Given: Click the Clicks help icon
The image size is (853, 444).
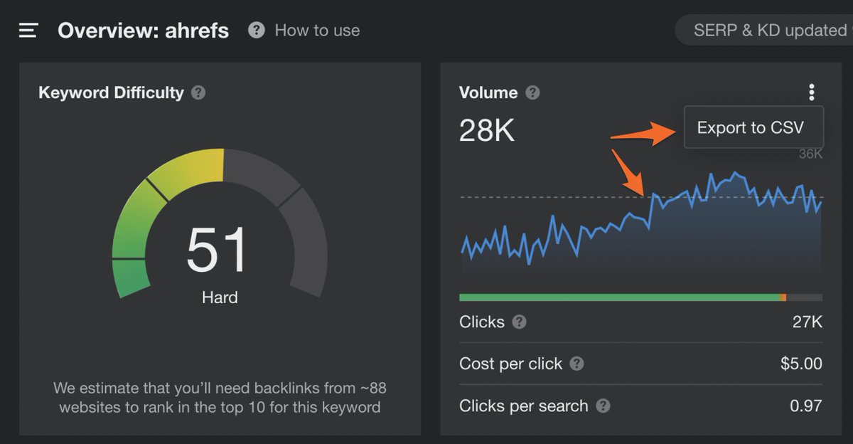Looking at the screenshot, I should pos(520,322).
